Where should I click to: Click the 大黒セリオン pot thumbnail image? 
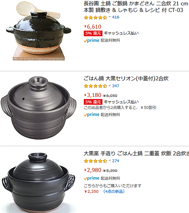point(39,108)
